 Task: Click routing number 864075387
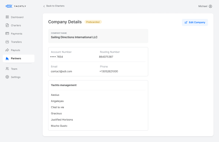(x=106, y=57)
